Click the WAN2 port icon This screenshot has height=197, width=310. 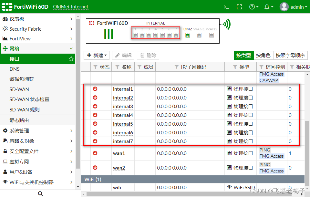coord(212,35)
